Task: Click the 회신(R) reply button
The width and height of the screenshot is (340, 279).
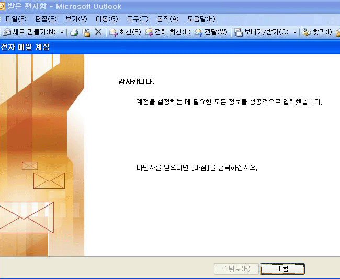Action: click(x=125, y=32)
